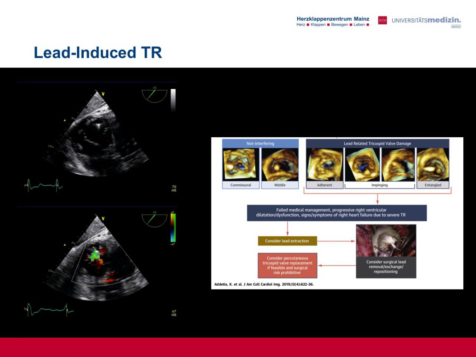Screen dimensions: 476x357
Task: Click the ECG trace below the upper echo
Action: click(43, 186)
